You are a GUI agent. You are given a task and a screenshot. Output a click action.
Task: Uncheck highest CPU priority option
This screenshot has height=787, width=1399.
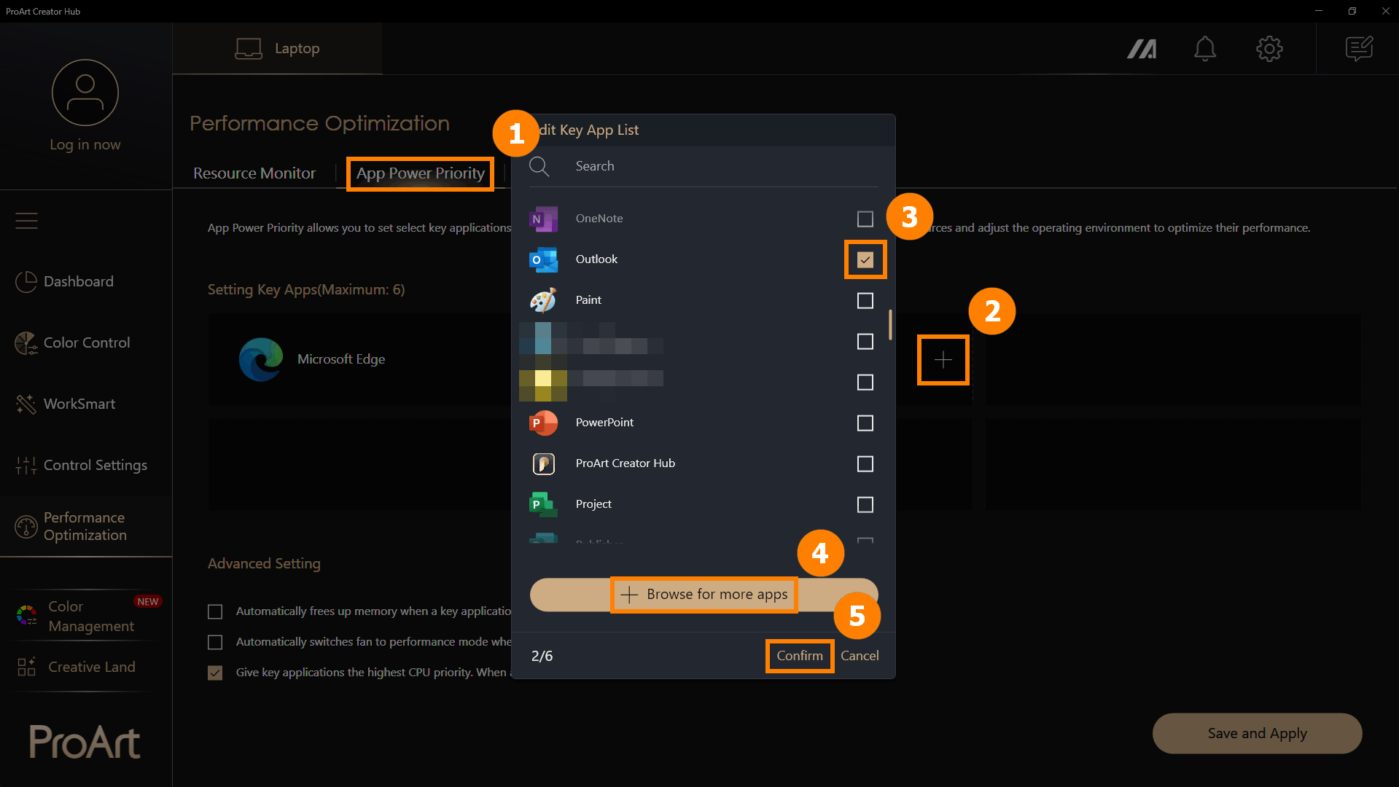pyautogui.click(x=215, y=673)
